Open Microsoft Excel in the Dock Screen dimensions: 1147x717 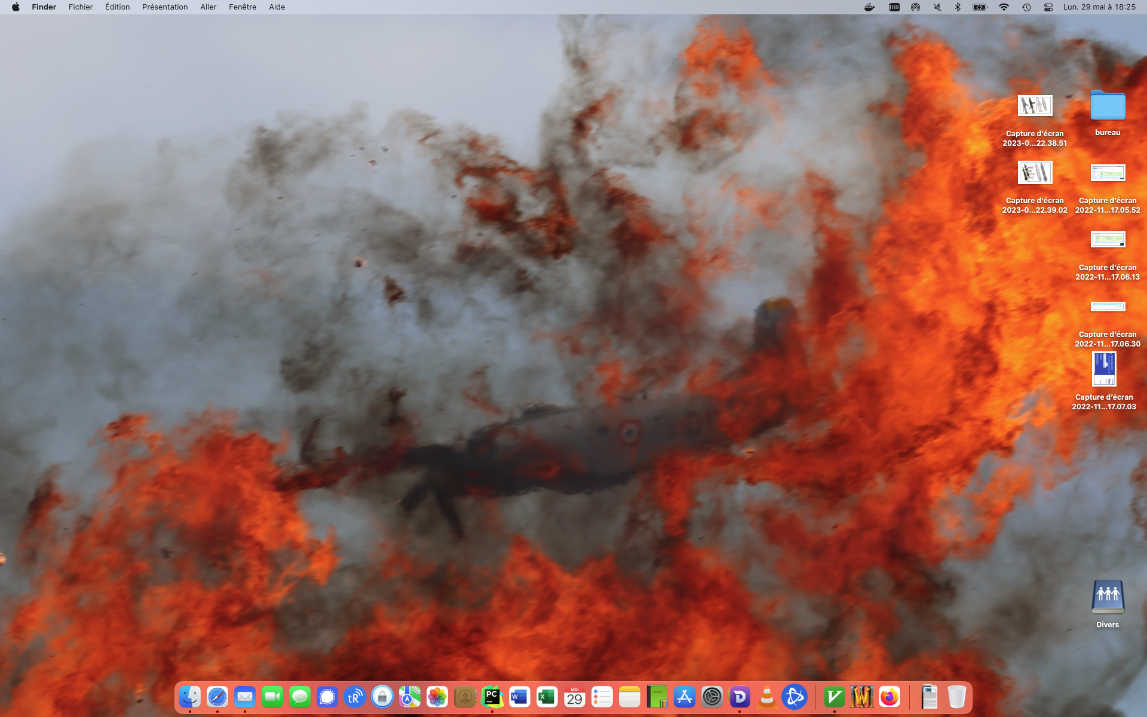pyautogui.click(x=547, y=697)
